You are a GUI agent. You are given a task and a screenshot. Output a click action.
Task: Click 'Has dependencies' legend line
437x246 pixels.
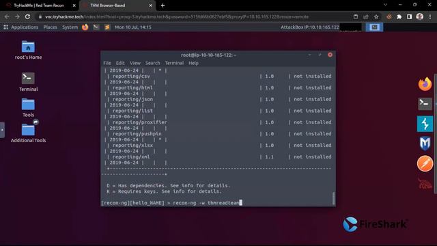pos(169,185)
